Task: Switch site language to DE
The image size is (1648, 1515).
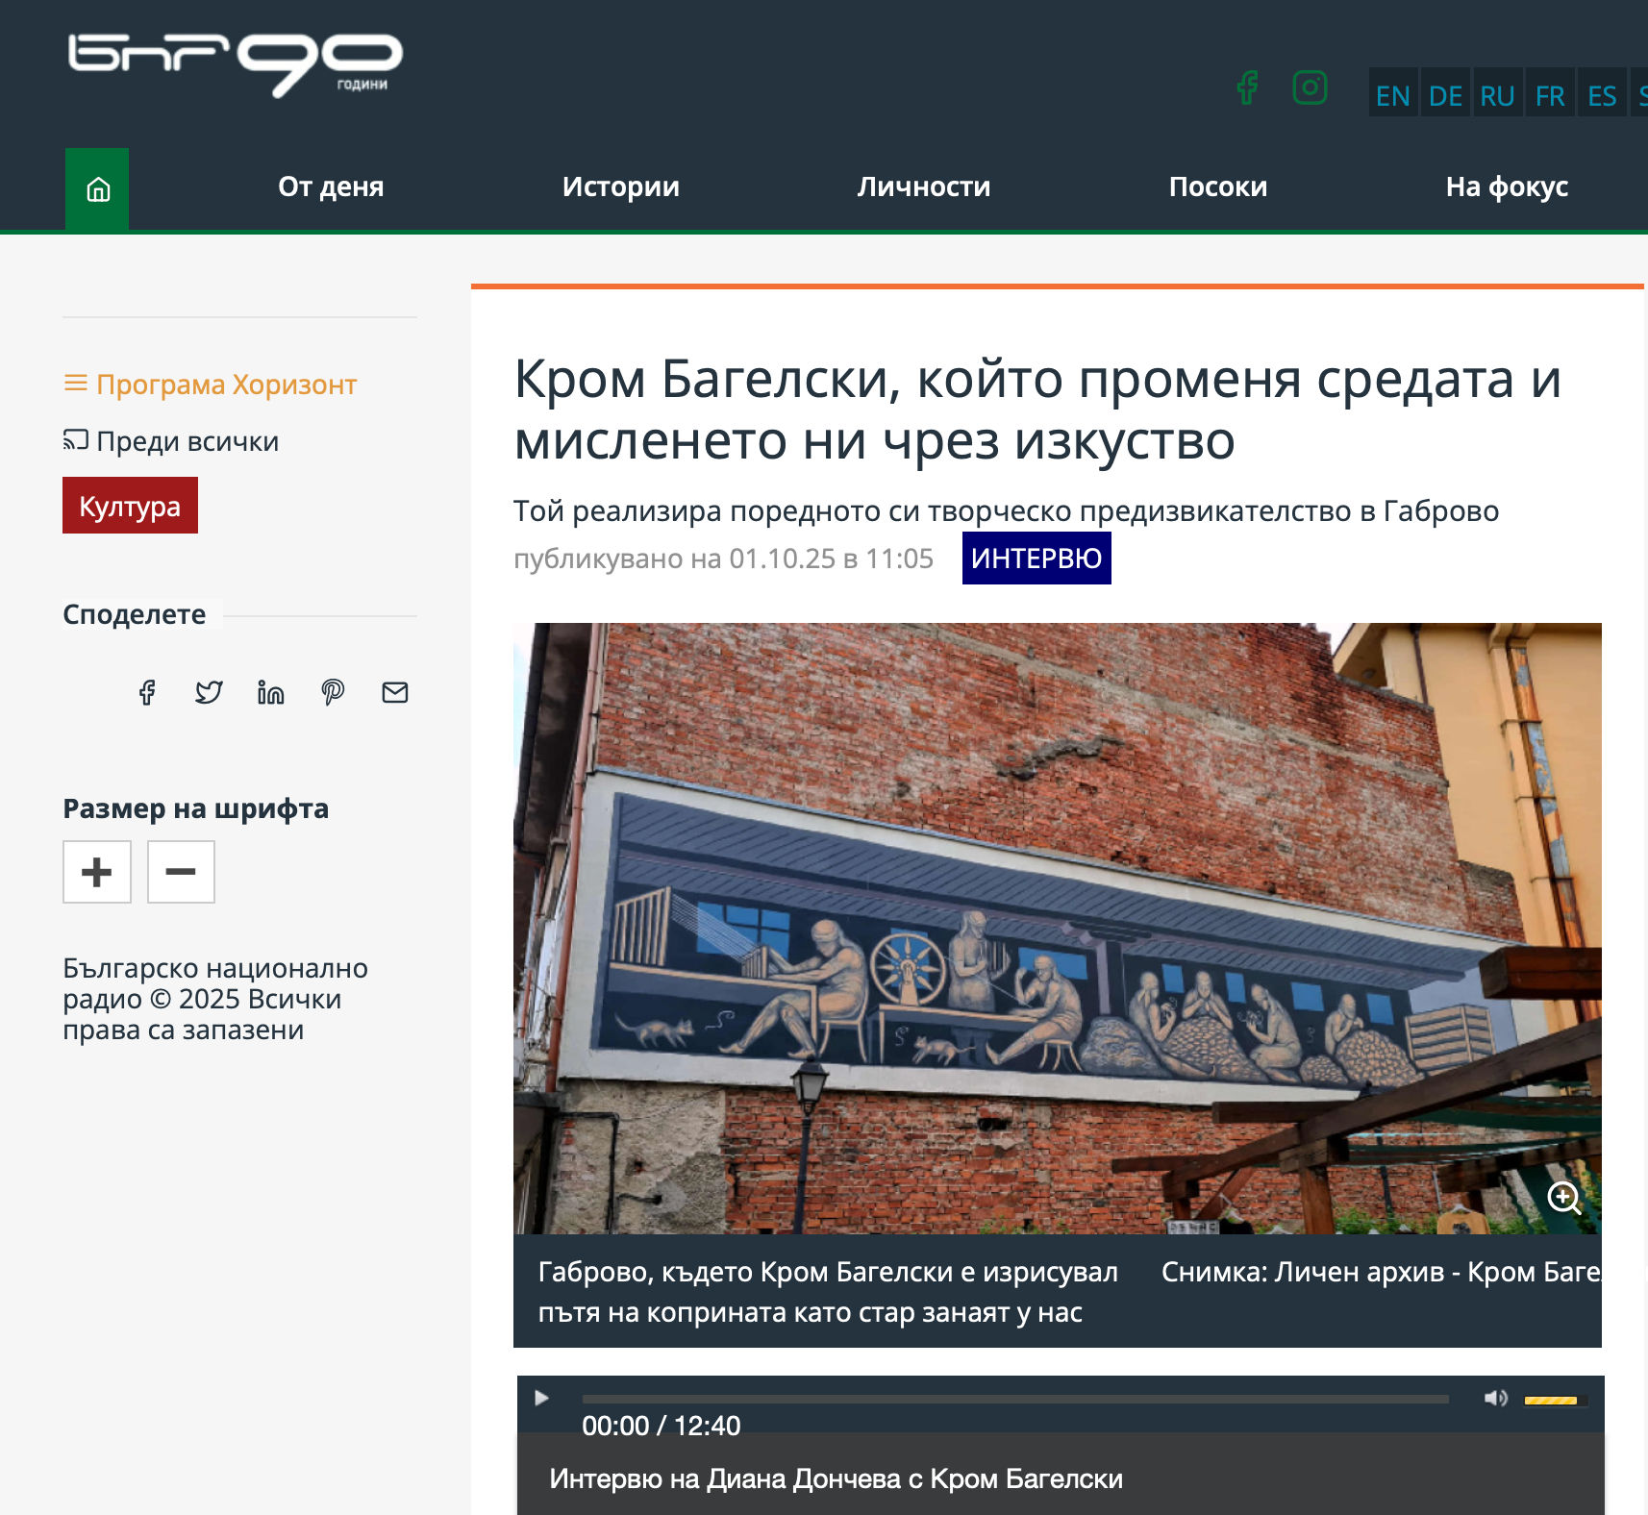Action: 1445,93
